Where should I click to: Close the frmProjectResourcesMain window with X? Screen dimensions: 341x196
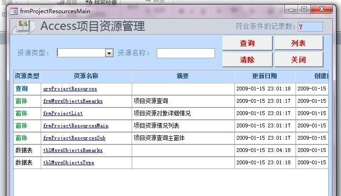[322, 9]
